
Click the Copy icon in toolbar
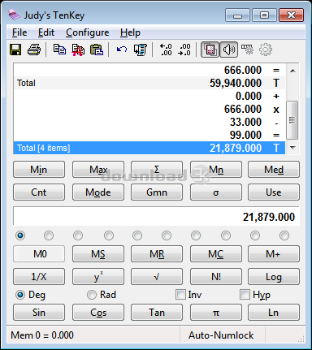59,50
